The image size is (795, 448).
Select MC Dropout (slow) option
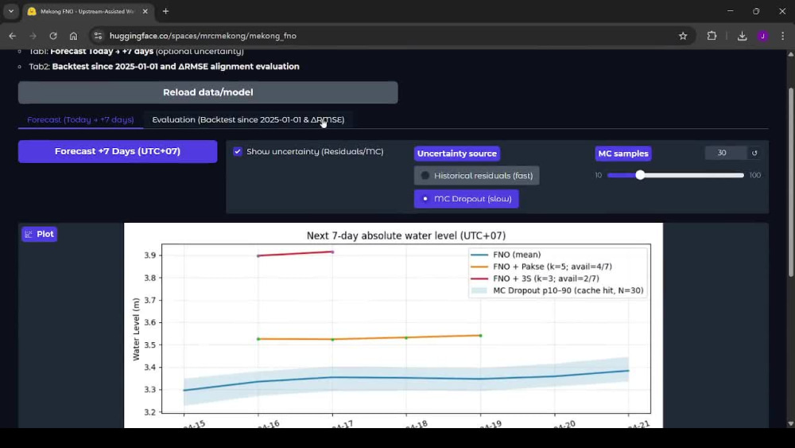pyautogui.click(x=467, y=199)
